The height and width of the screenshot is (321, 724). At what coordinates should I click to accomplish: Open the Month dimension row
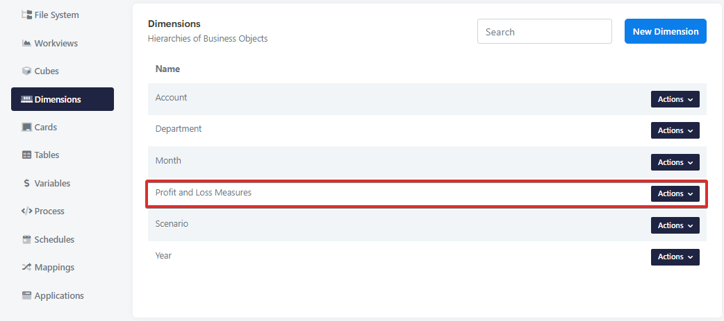click(168, 161)
